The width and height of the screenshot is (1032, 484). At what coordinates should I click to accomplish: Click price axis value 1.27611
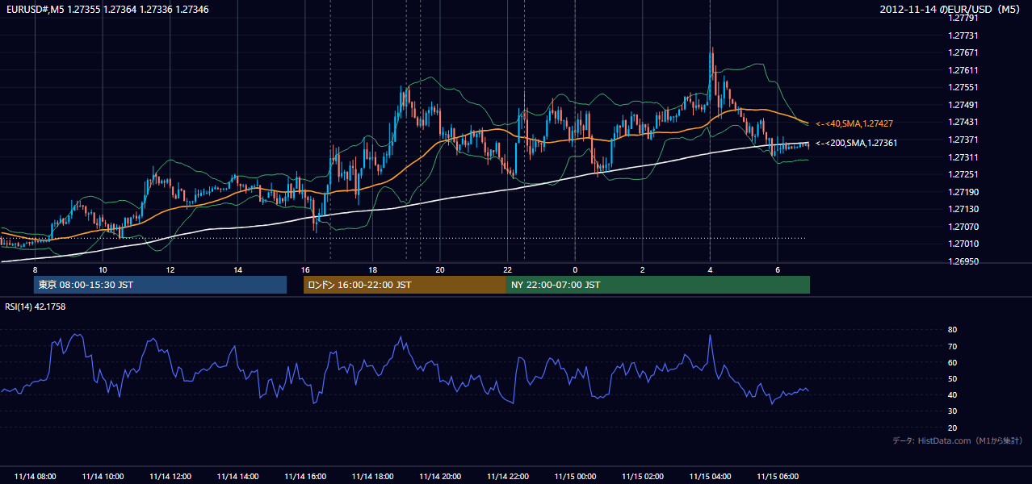click(963, 70)
